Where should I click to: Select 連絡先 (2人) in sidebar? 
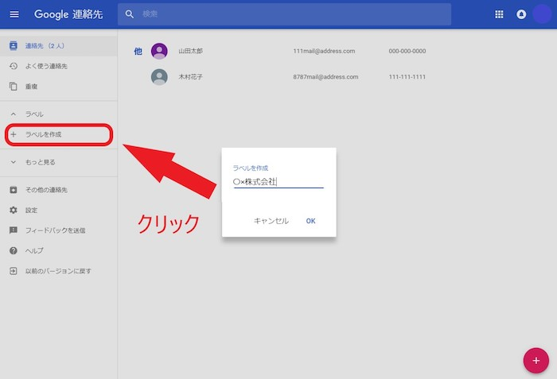pos(59,46)
